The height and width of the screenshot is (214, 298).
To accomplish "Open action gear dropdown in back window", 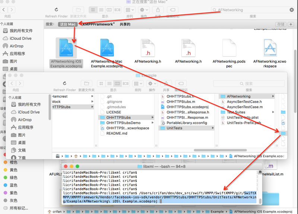I will (x=144, y=10).
